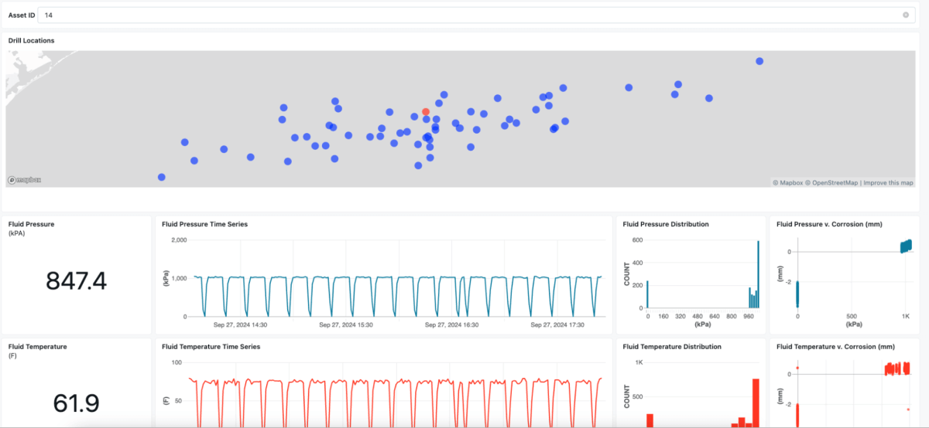Image resolution: width=929 pixels, height=428 pixels.
Task: Click the tallest bar in Fluid Pressure Distribution
Action: tap(758, 275)
